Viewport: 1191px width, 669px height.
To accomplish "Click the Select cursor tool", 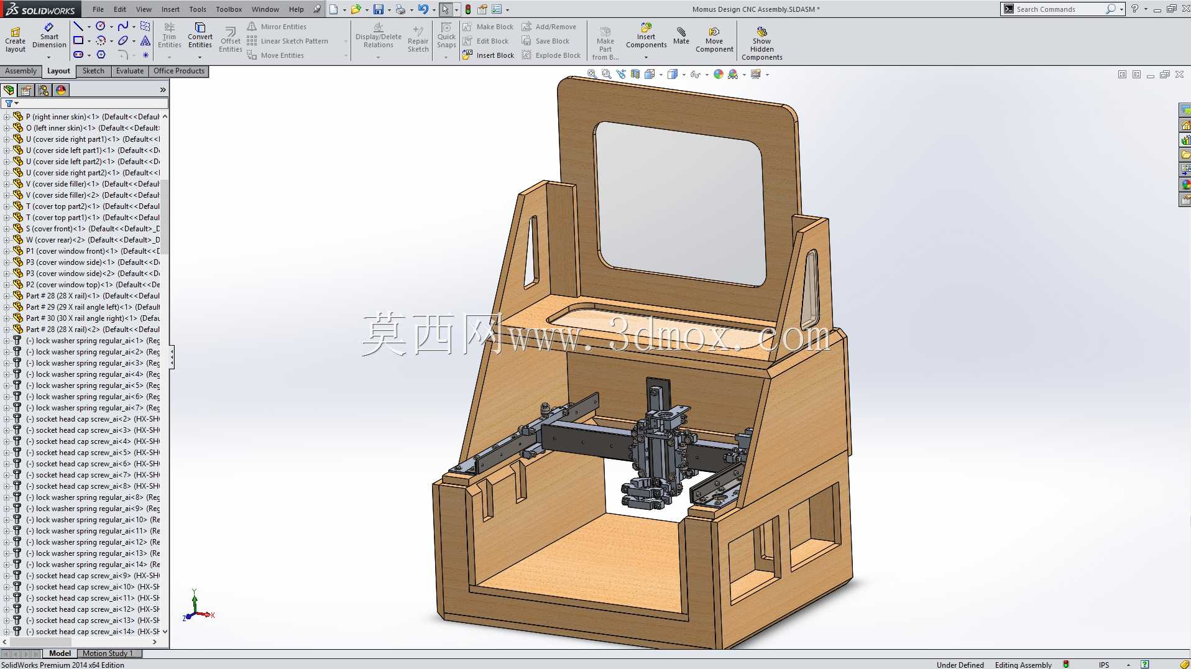I will pyautogui.click(x=445, y=9).
